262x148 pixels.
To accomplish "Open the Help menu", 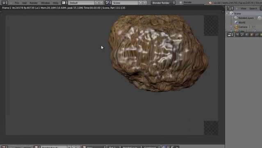I will pos(55,3).
